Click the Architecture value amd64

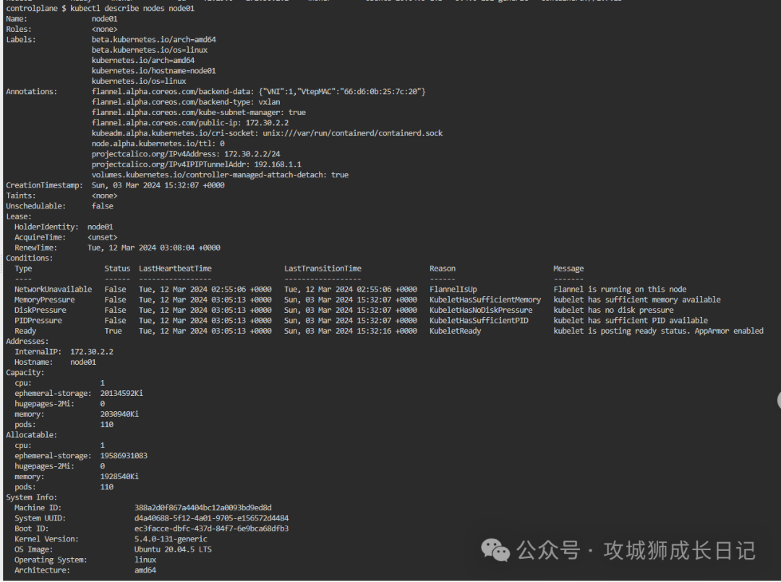click(x=145, y=570)
